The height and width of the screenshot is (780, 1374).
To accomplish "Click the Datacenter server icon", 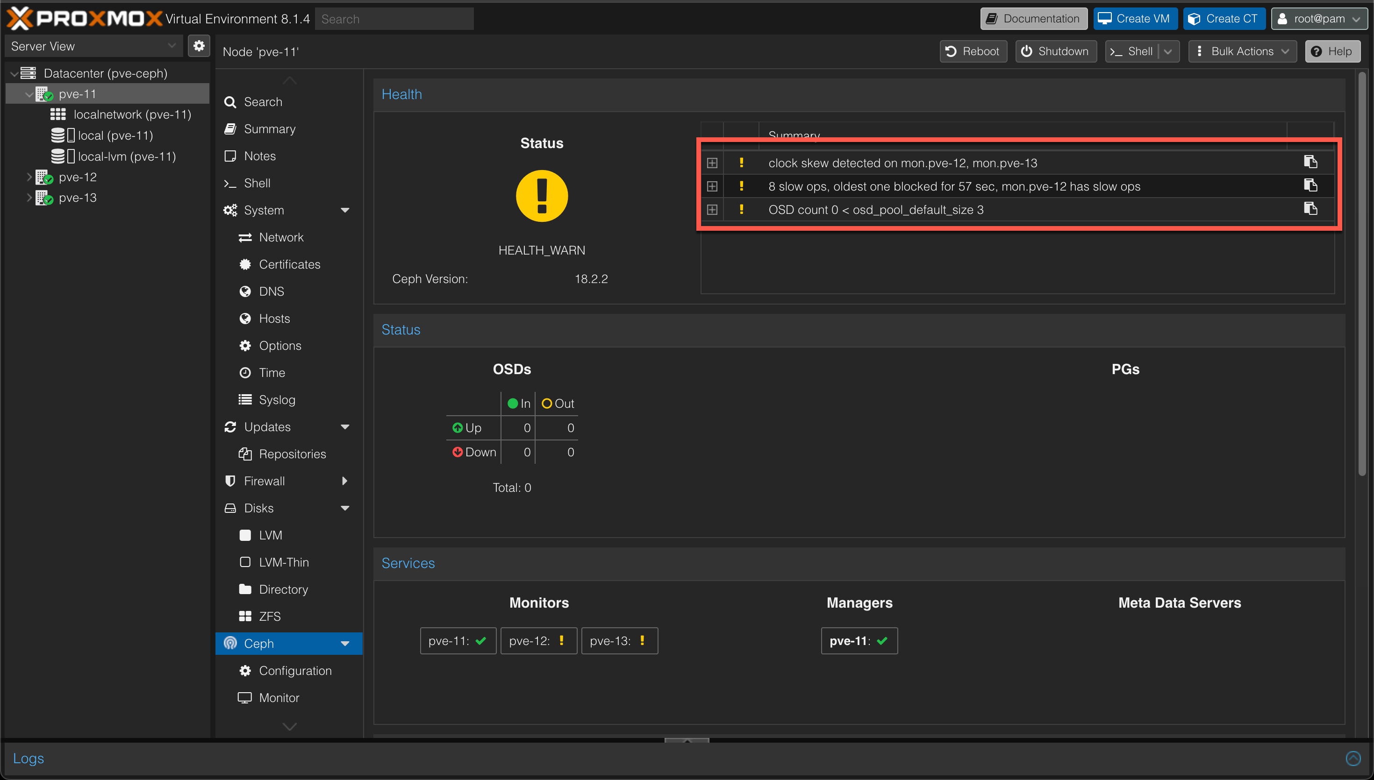I will pyautogui.click(x=28, y=73).
